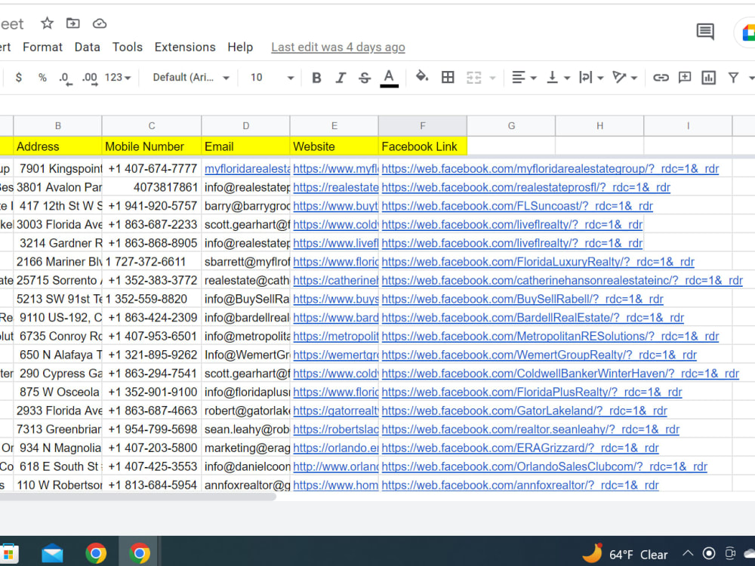Image resolution: width=755 pixels, height=566 pixels.
Task: Click the insert comment icon
Action: tap(684, 78)
